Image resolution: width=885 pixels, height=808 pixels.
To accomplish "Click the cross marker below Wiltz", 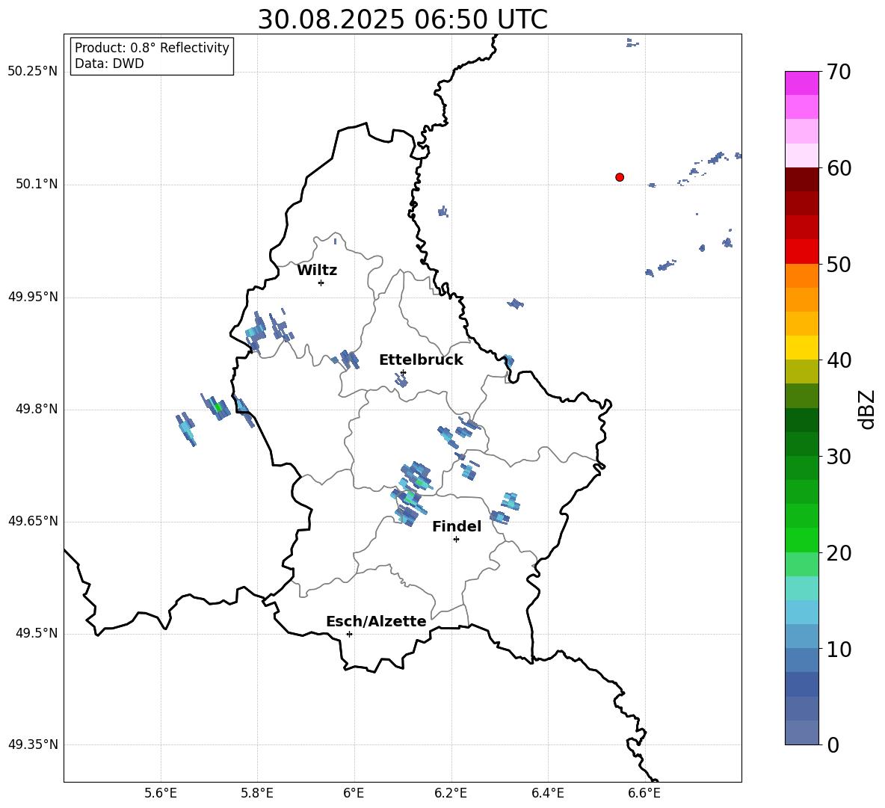I will click(x=321, y=283).
